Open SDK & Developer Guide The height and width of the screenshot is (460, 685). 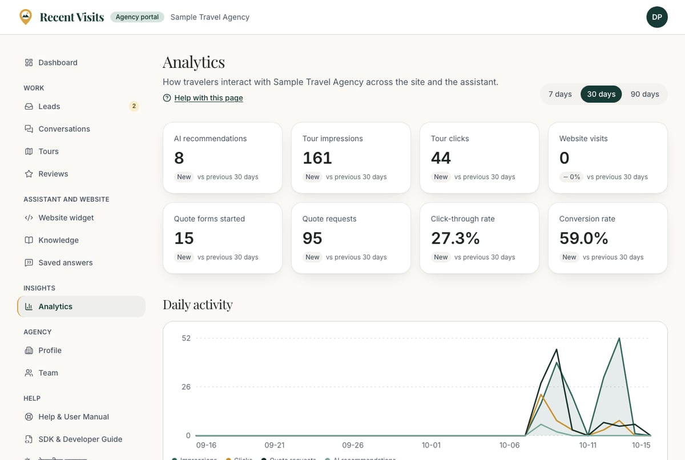81,439
